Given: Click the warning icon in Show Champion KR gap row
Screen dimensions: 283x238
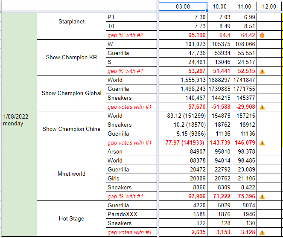Looking at the screenshot, I should coord(262,71).
